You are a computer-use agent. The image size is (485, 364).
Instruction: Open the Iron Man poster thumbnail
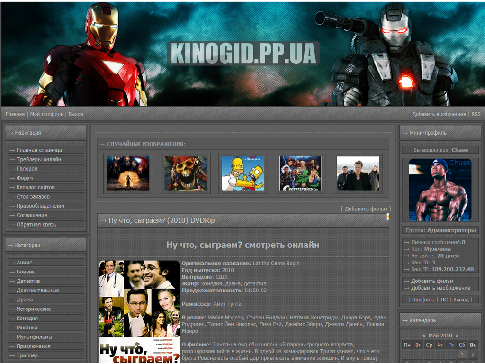[128, 173]
